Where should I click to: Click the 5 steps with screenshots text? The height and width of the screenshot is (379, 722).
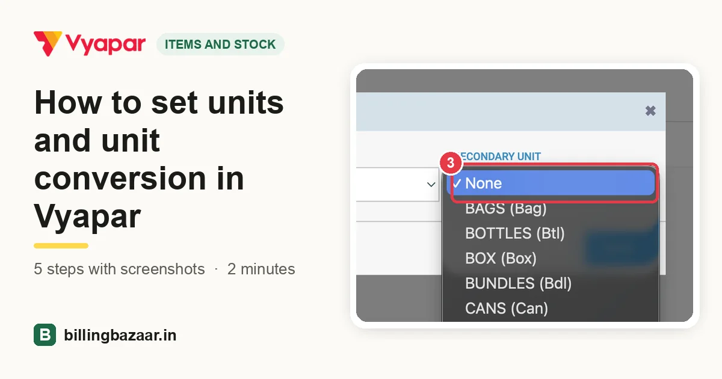[x=119, y=269]
